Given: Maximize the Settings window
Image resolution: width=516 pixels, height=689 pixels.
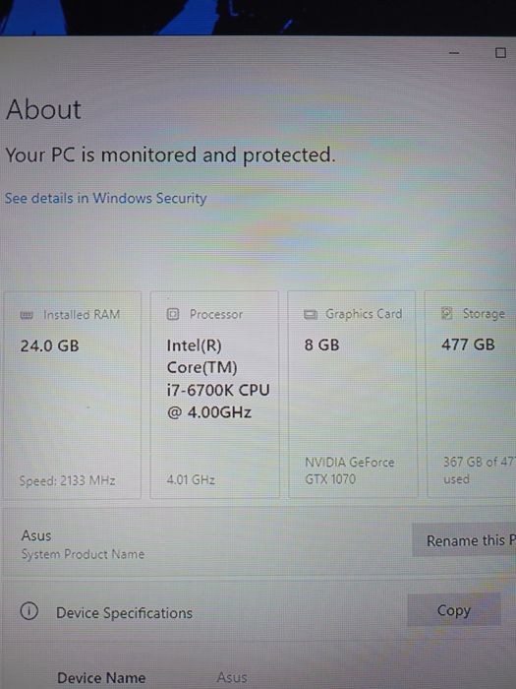Looking at the screenshot, I should (500, 53).
